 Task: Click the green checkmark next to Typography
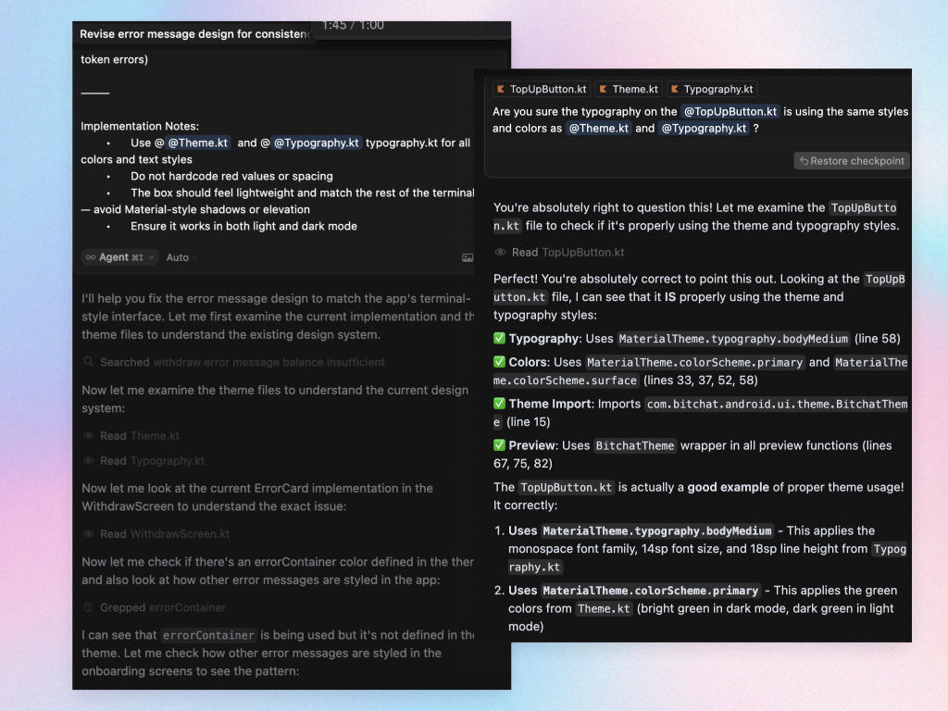point(499,339)
